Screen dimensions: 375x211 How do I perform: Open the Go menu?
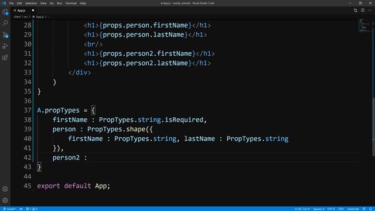point(52,4)
